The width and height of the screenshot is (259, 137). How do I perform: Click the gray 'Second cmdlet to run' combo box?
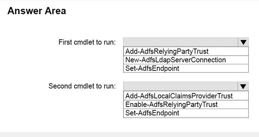point(186,86)
